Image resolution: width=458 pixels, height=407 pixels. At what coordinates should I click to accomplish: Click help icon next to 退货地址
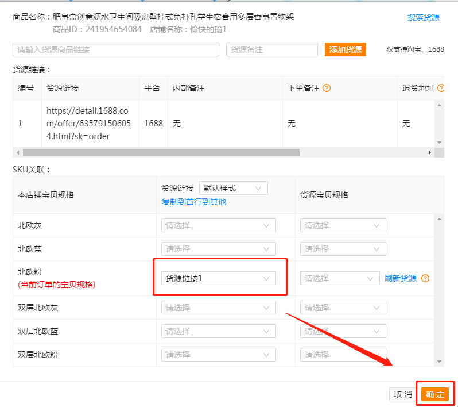[x=441, y=89]
